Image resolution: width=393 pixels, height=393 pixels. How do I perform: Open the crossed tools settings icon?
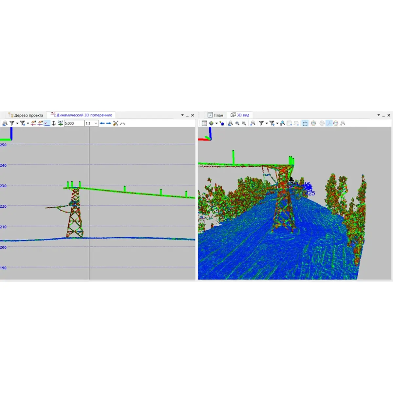[x=116, y=123]
